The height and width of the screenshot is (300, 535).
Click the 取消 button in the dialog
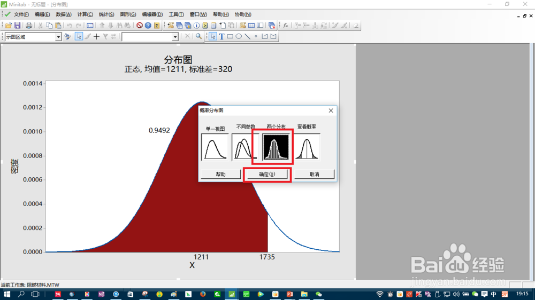[x=314, y=175]
